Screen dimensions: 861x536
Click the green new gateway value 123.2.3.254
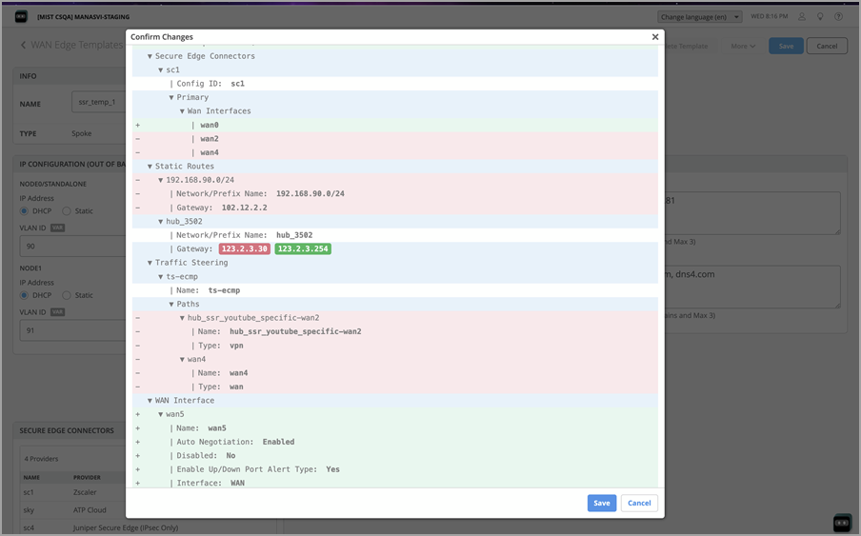point(302,249)
